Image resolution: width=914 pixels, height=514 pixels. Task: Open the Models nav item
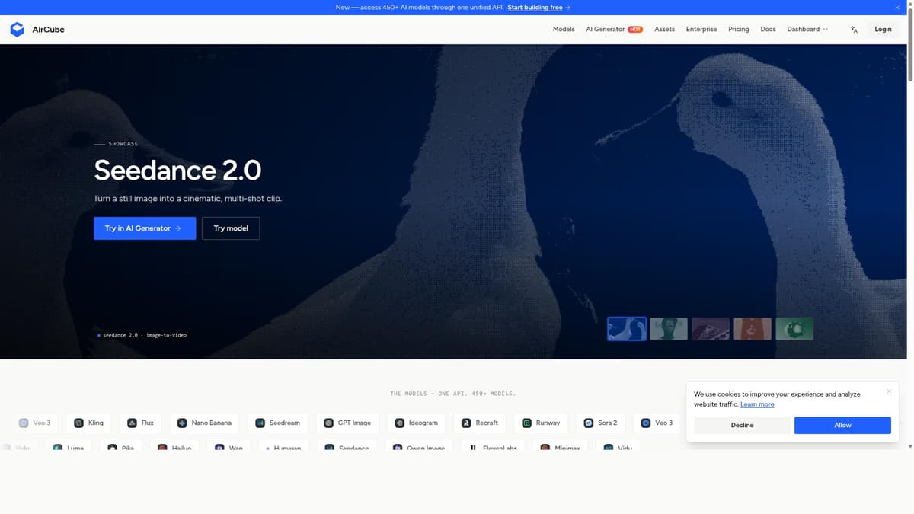click(x=564, y=30)
